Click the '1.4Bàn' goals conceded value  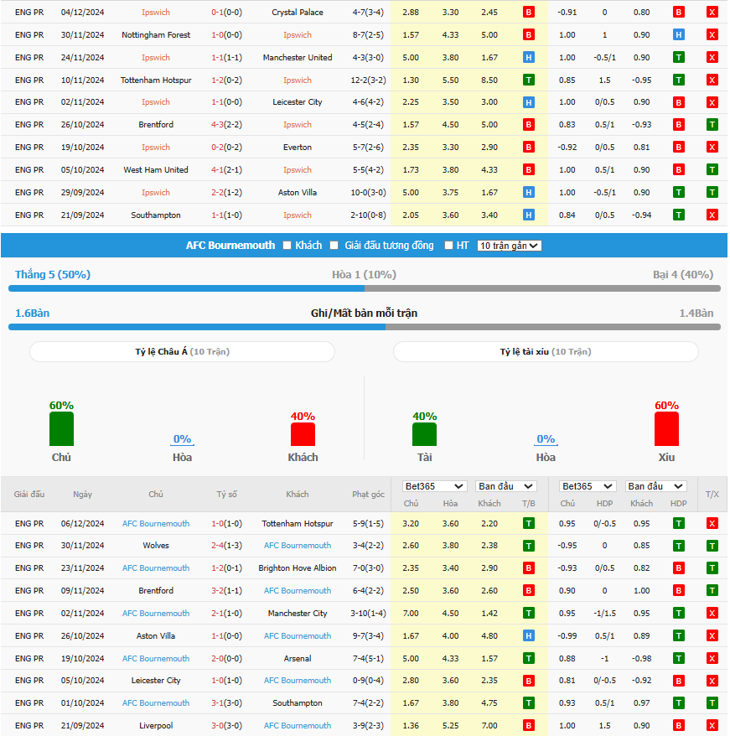coord(696,313)
